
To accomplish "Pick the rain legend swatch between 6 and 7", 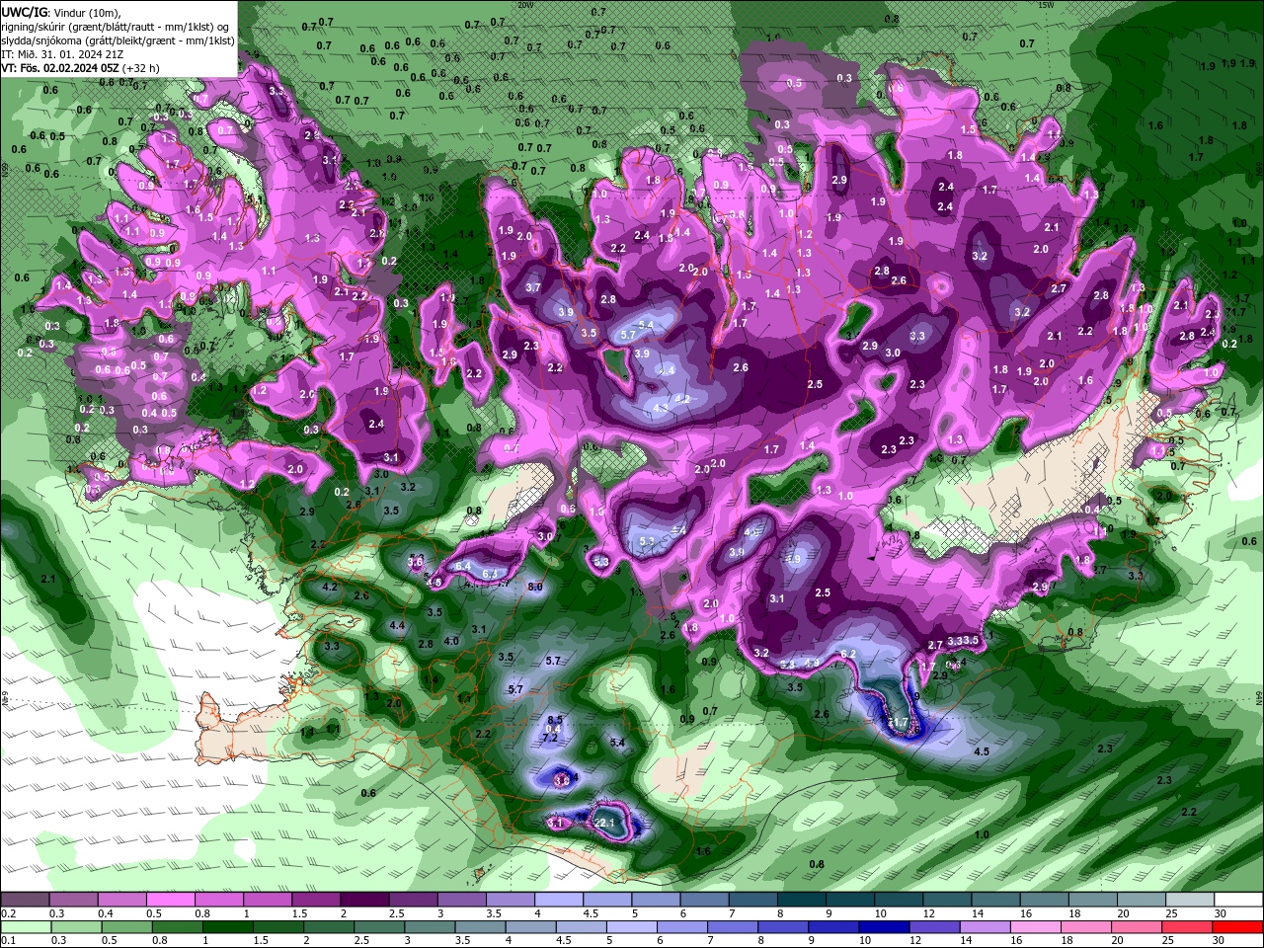I will click(683, 927).
